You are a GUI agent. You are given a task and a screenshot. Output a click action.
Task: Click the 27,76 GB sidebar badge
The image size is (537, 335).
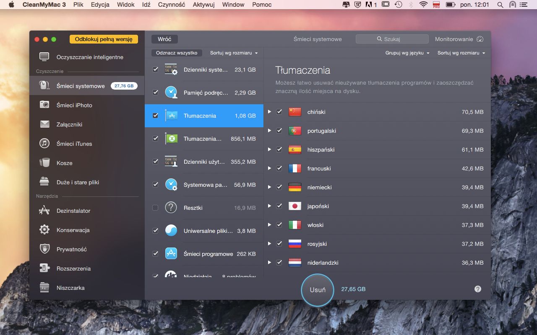pos(124,86)
